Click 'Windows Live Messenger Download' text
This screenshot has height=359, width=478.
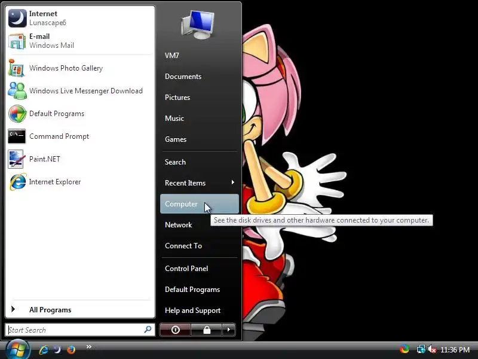click(86, 91)
